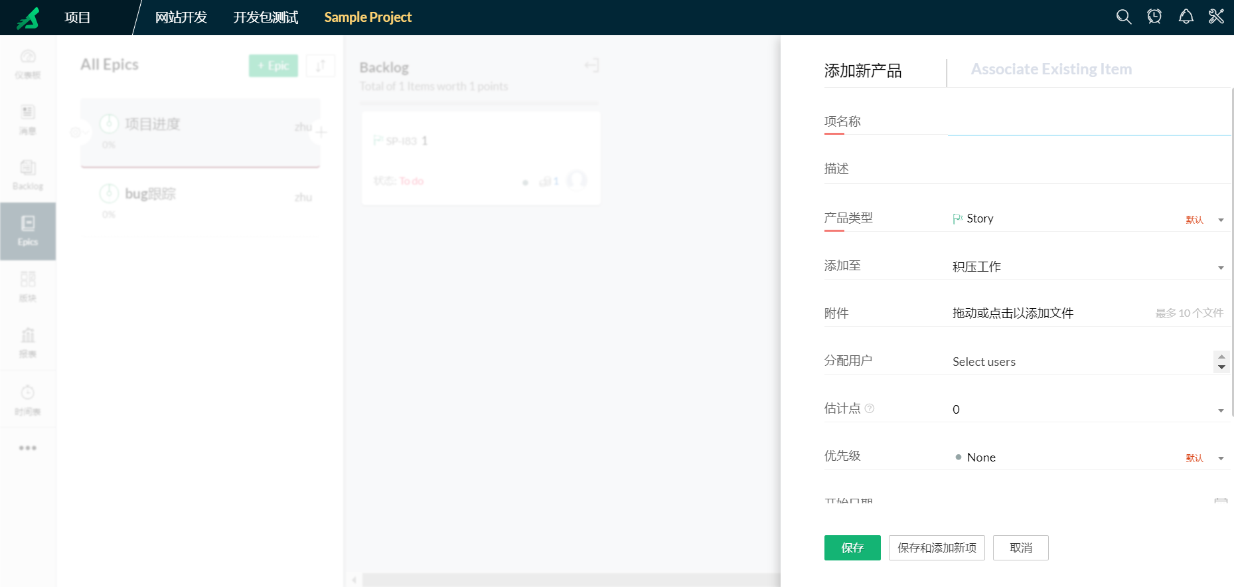Open the timer clock icon
The height and width of the screenshot is (587, 1234).
1154,17
